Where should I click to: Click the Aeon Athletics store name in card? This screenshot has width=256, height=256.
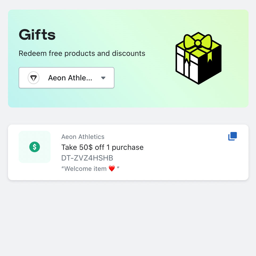pyautogui.click(x=83, y=137)
